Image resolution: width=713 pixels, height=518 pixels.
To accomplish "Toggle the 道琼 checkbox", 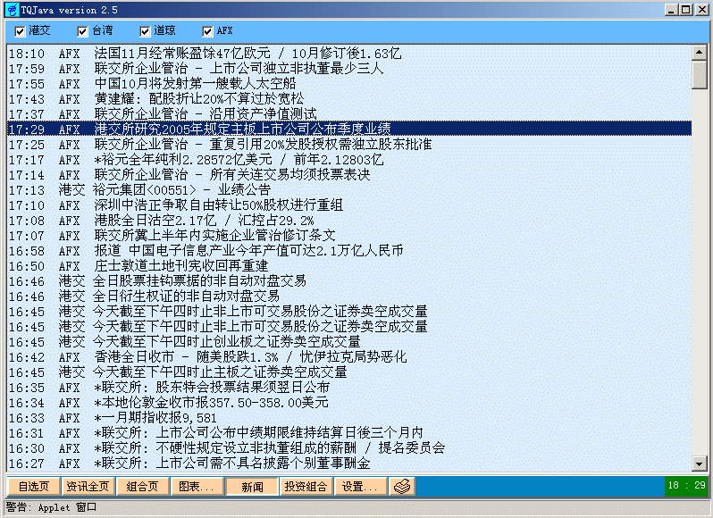I will [145, 31].
